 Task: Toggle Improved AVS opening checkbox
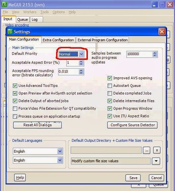[x=110, y=78]
